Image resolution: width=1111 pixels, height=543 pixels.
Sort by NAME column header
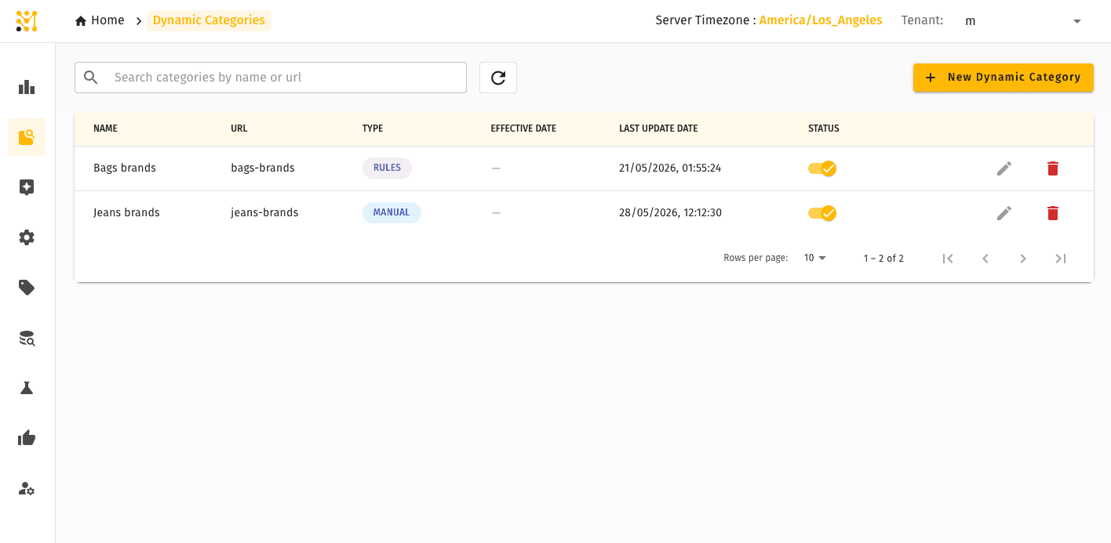(105, 129)
